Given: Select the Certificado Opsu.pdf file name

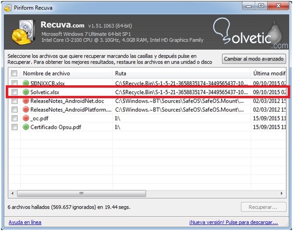Looking at the screenshot, I should pos(56,127).
